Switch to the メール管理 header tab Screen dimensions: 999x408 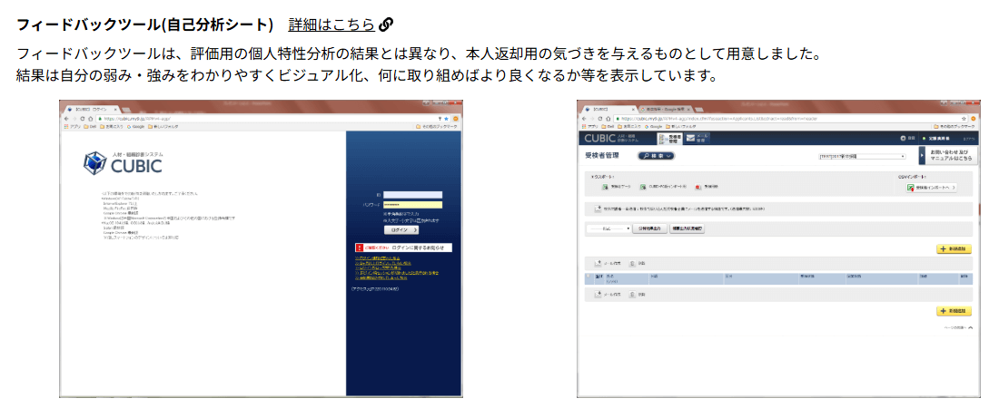click(x=697, y=138)
